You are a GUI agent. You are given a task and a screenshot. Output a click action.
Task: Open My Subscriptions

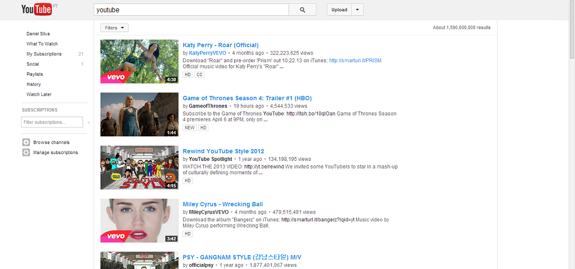[44, 54]
